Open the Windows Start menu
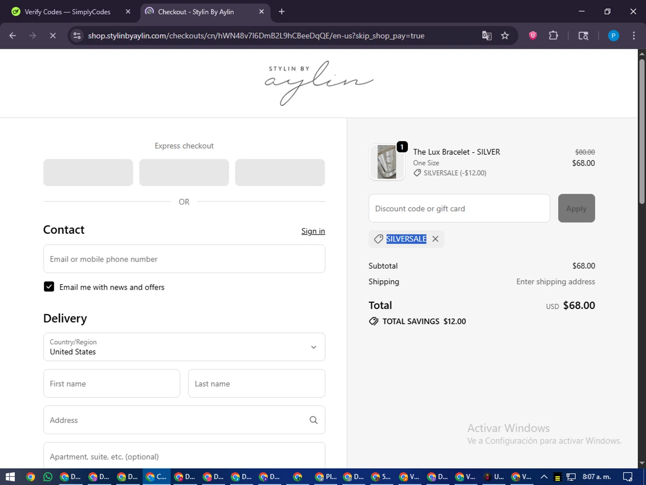 pyautogui.click(x=10, y=477)
